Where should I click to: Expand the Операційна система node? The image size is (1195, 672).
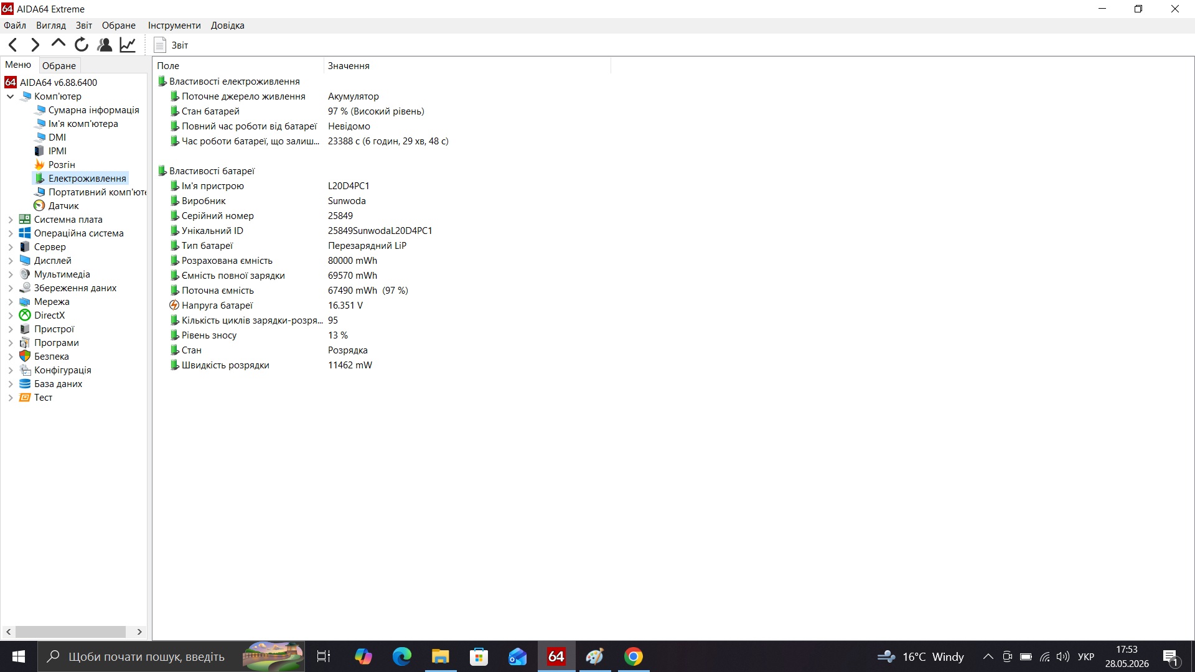(x=11, y=233)
